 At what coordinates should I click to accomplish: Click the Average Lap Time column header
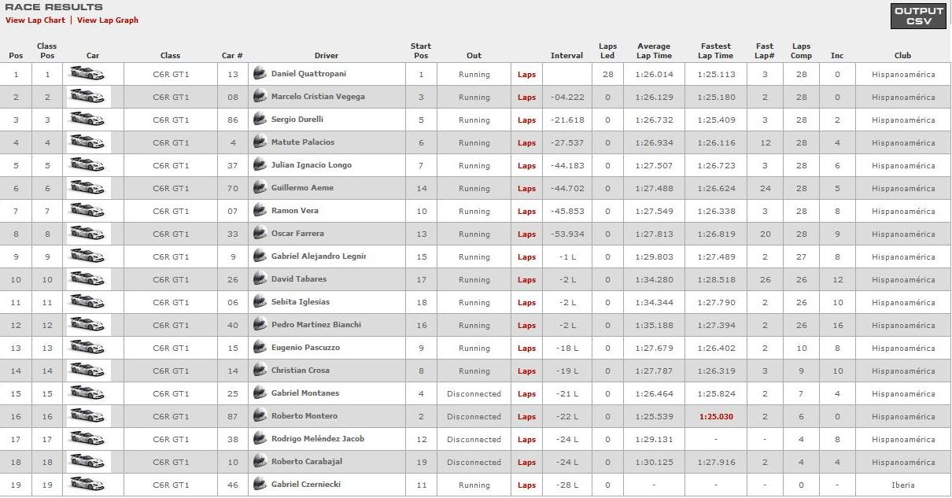pyautogui.click(x=654, y=51)
